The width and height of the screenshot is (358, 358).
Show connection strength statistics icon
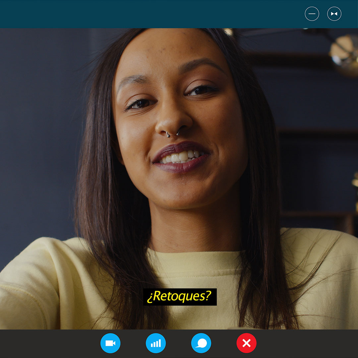(x=156, y=343)
